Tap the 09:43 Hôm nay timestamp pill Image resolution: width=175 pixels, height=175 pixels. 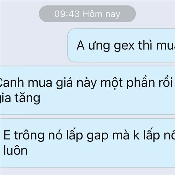tap(87, 14)
